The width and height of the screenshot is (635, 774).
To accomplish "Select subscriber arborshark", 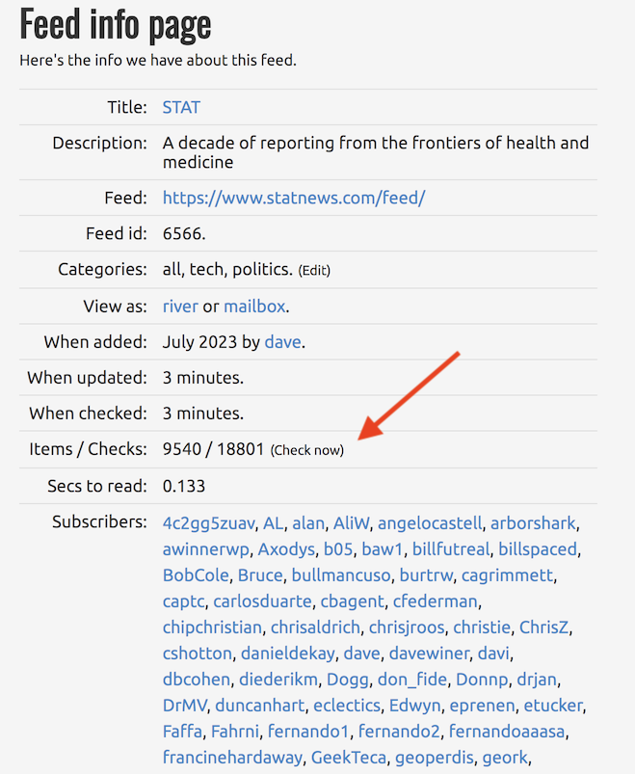I will coord(532,523).
